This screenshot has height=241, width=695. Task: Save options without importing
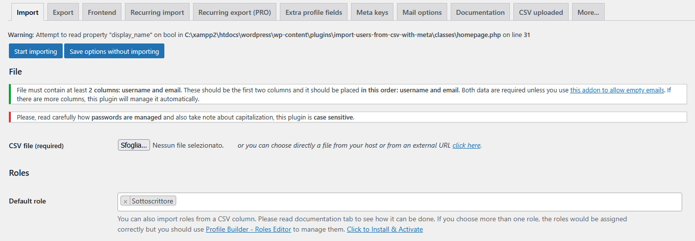(114, 51)
